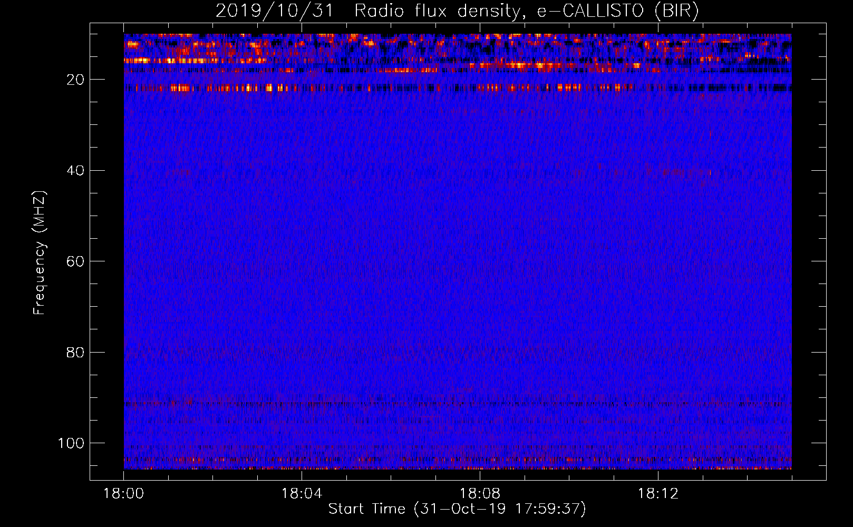Click the '18:08' time tick label
The height and width of the screenshot is (527, 853).
[480, 494]
